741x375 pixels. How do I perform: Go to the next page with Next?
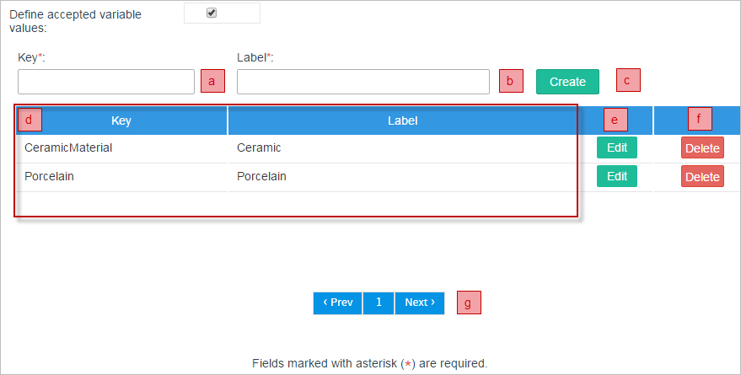419,303
